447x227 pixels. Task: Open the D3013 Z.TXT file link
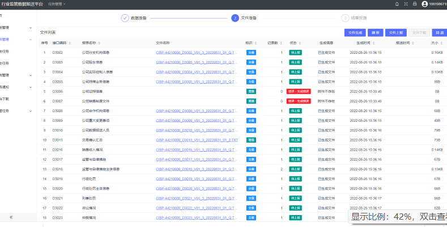[197, 140]
